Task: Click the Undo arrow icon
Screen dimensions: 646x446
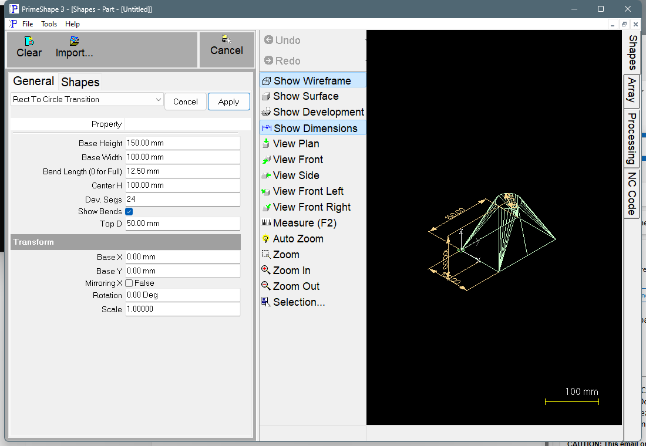Action: pos(268,40)
